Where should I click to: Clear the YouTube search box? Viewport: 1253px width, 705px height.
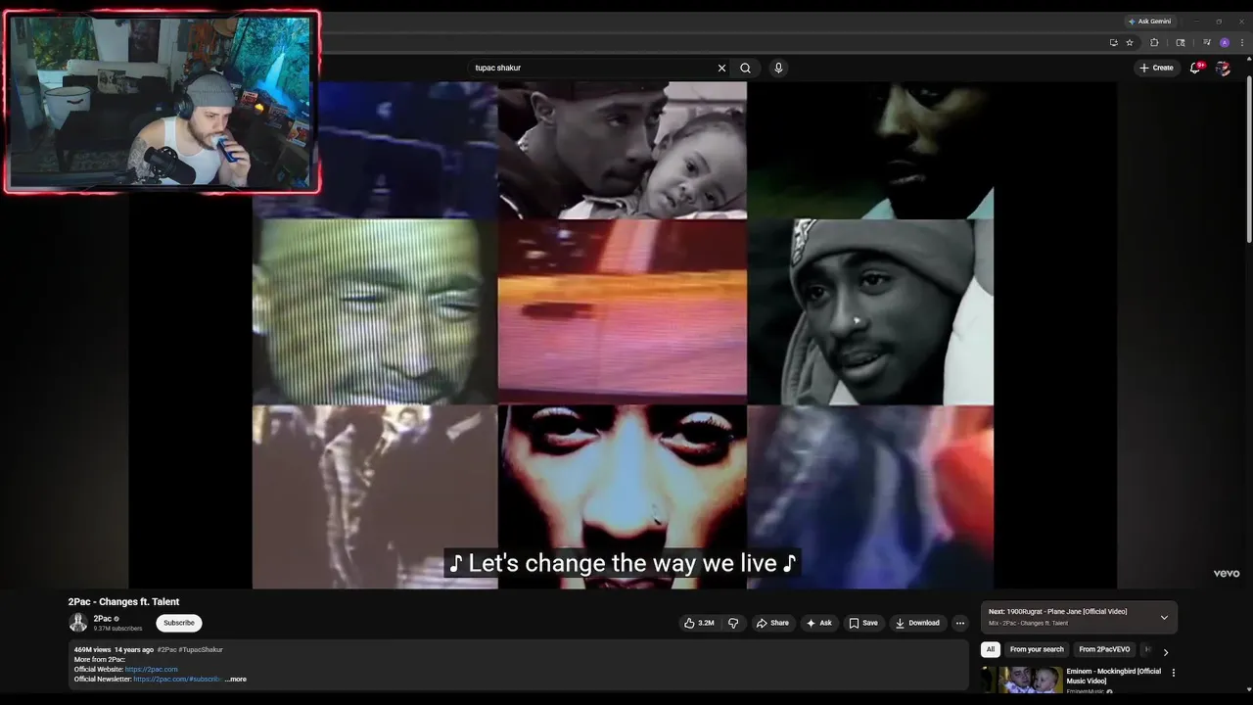(x=721, y=68)
